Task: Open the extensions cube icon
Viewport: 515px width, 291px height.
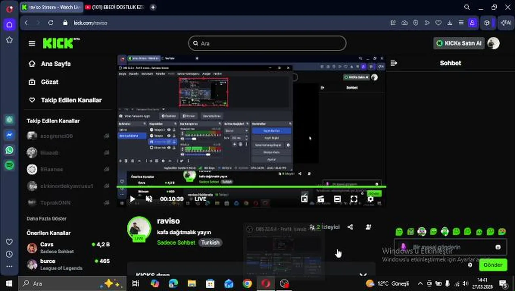Action: [487, 23]
